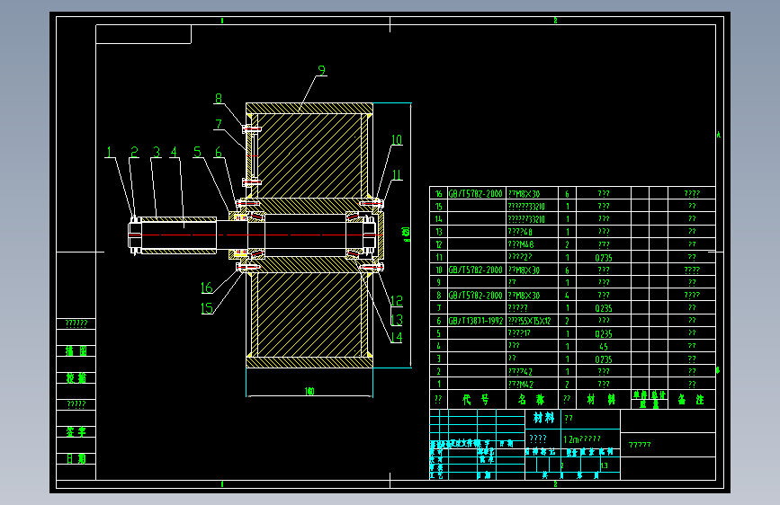The image size is (780, 505).
Task: Select balloon label 5 in drawing
Action: click(x=198, y=152)
